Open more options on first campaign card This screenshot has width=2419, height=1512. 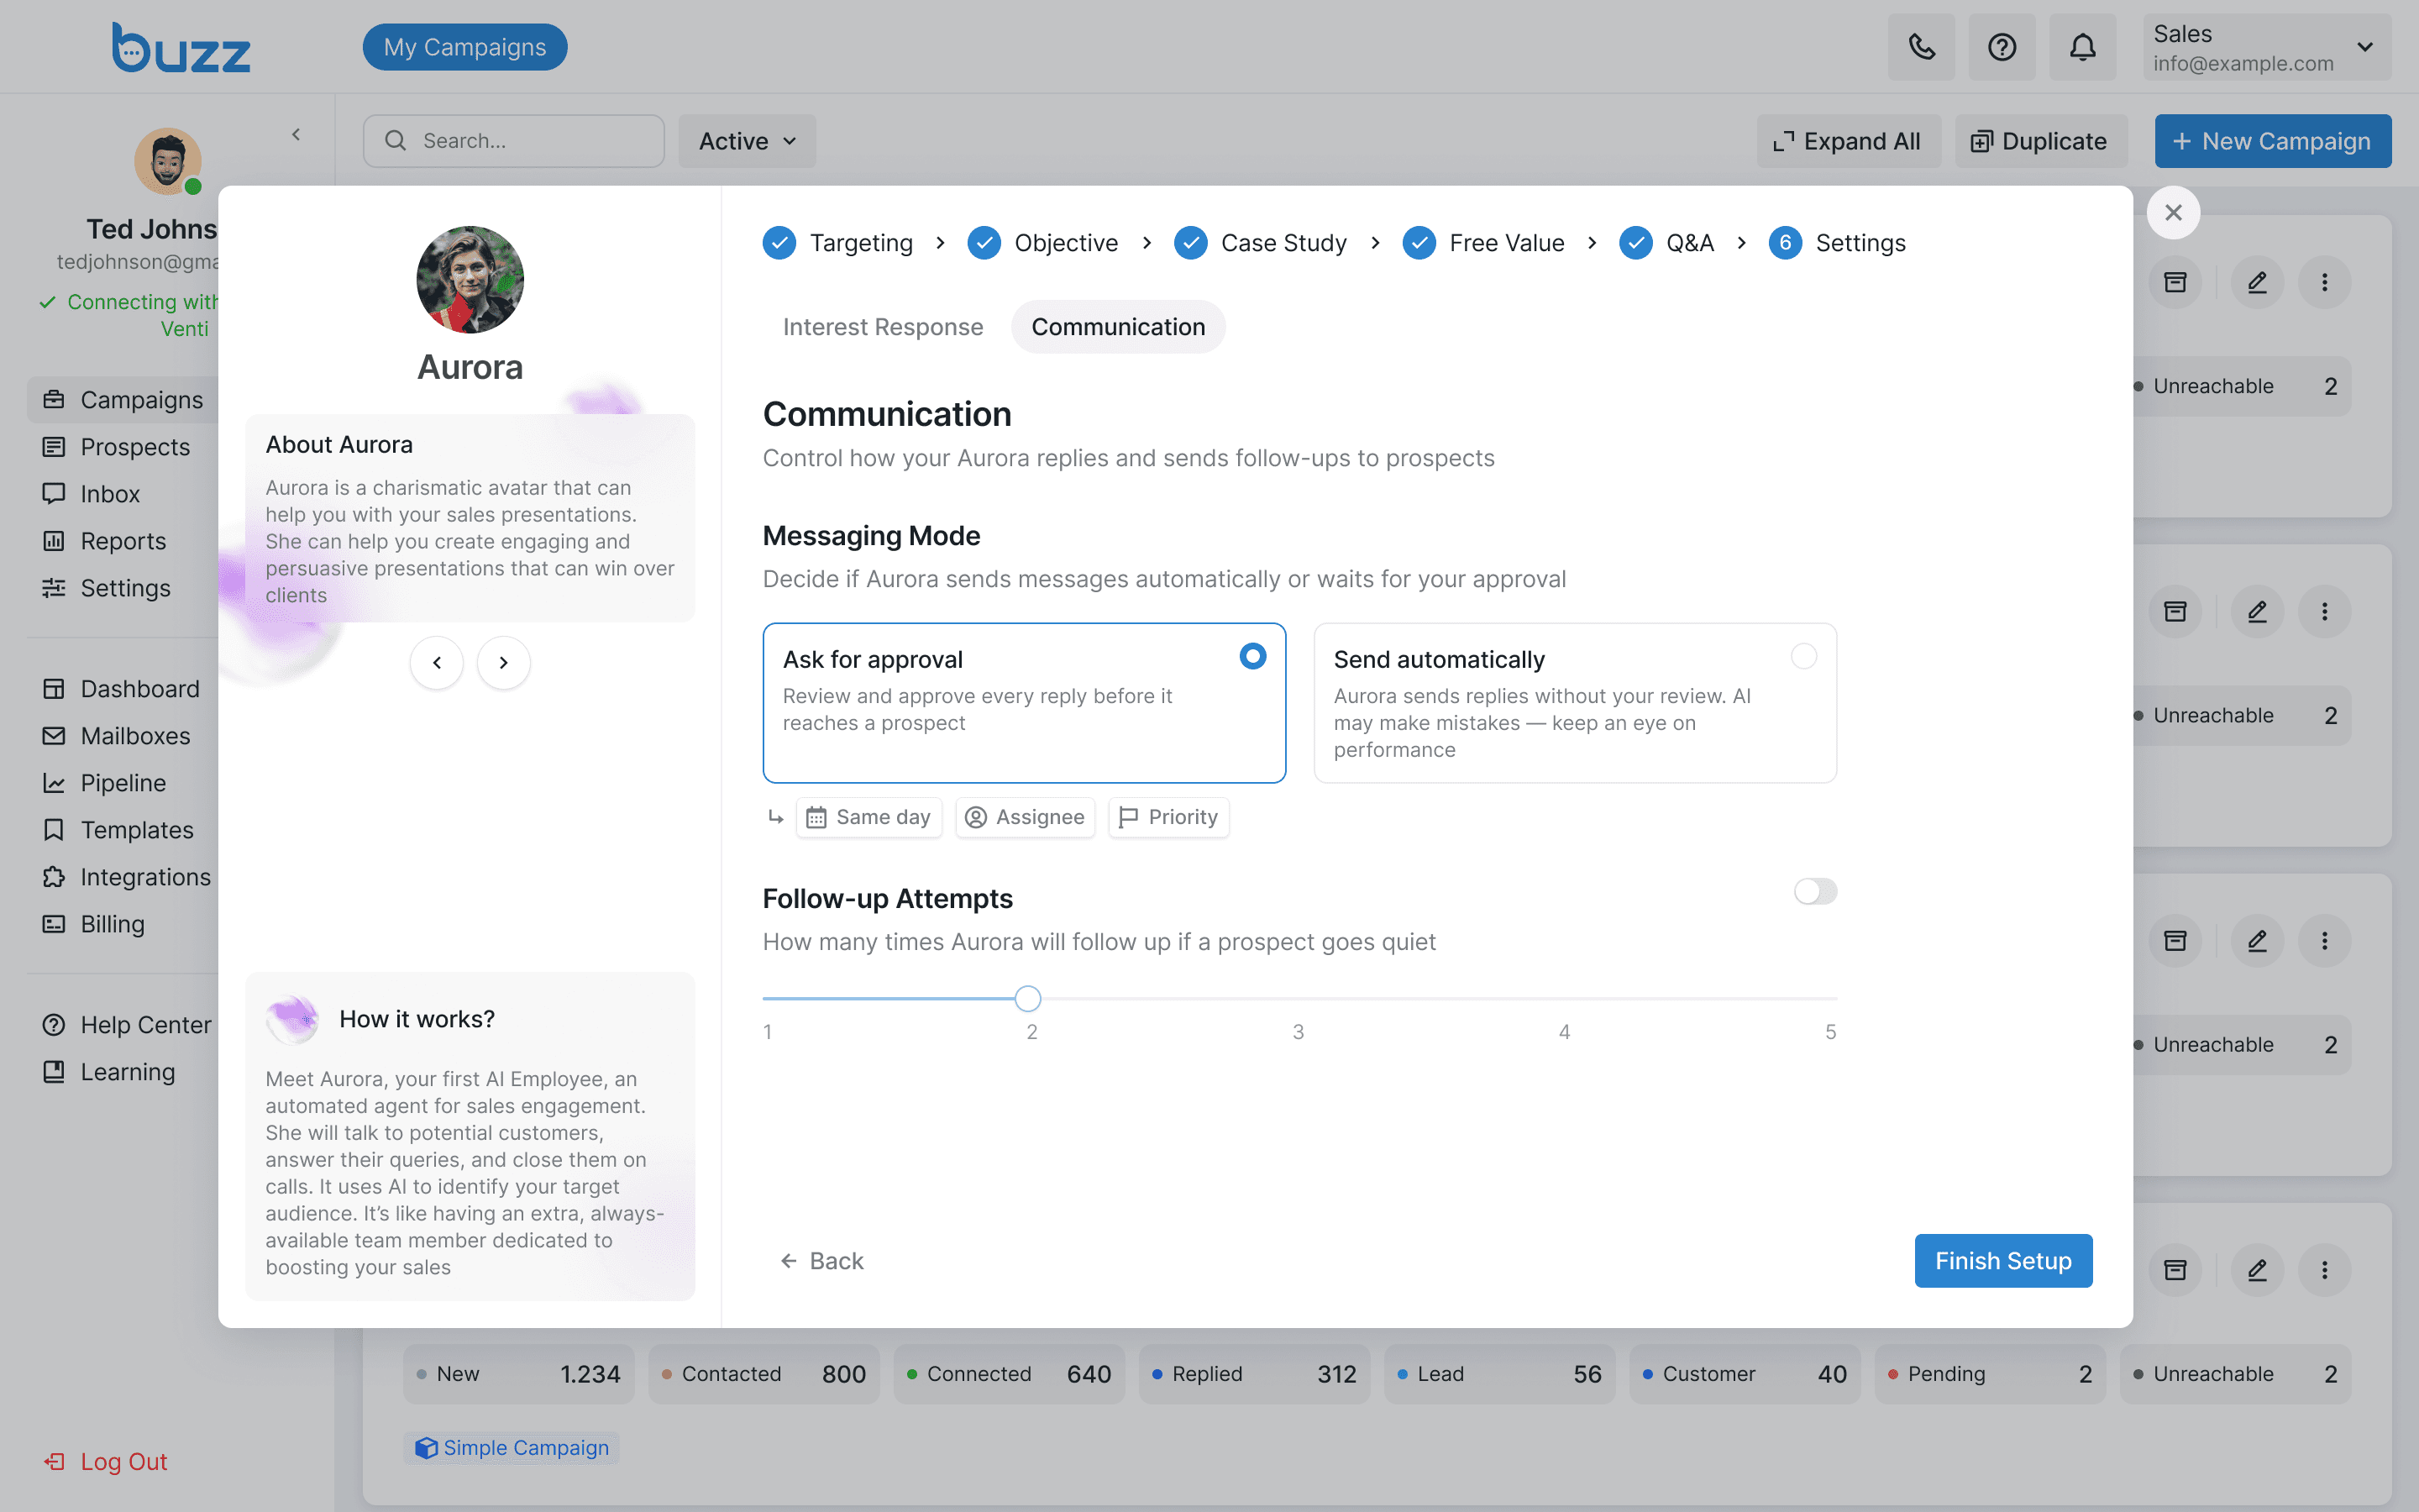(2324, 282)
